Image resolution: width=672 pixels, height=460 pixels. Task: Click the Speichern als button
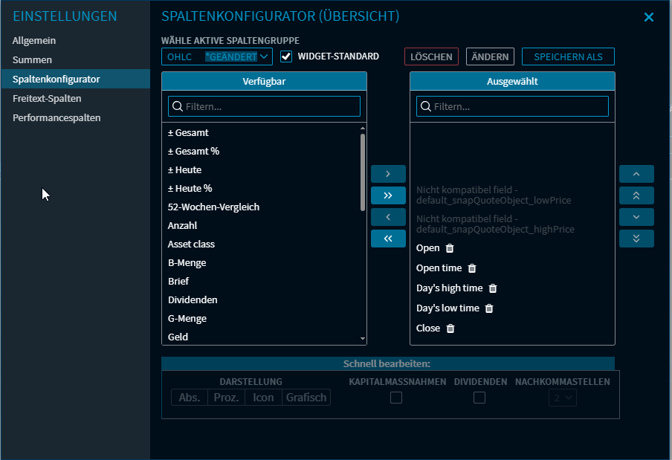568,57
